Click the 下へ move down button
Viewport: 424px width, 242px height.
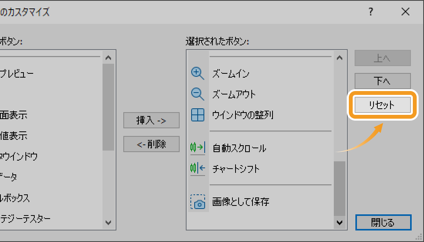(383, 81)
